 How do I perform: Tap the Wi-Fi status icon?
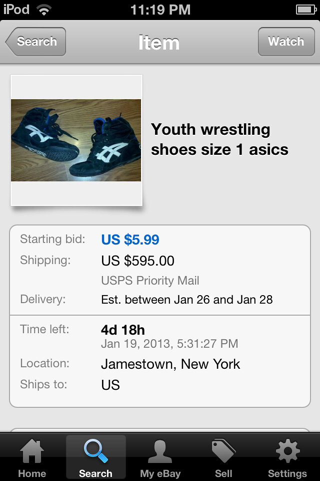point(44,9)
